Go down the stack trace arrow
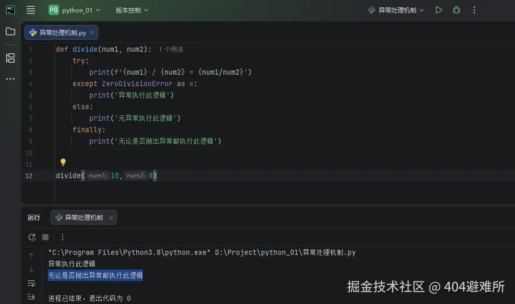The width and height of the screenshot is (515, 304). (x=31, y=270)
